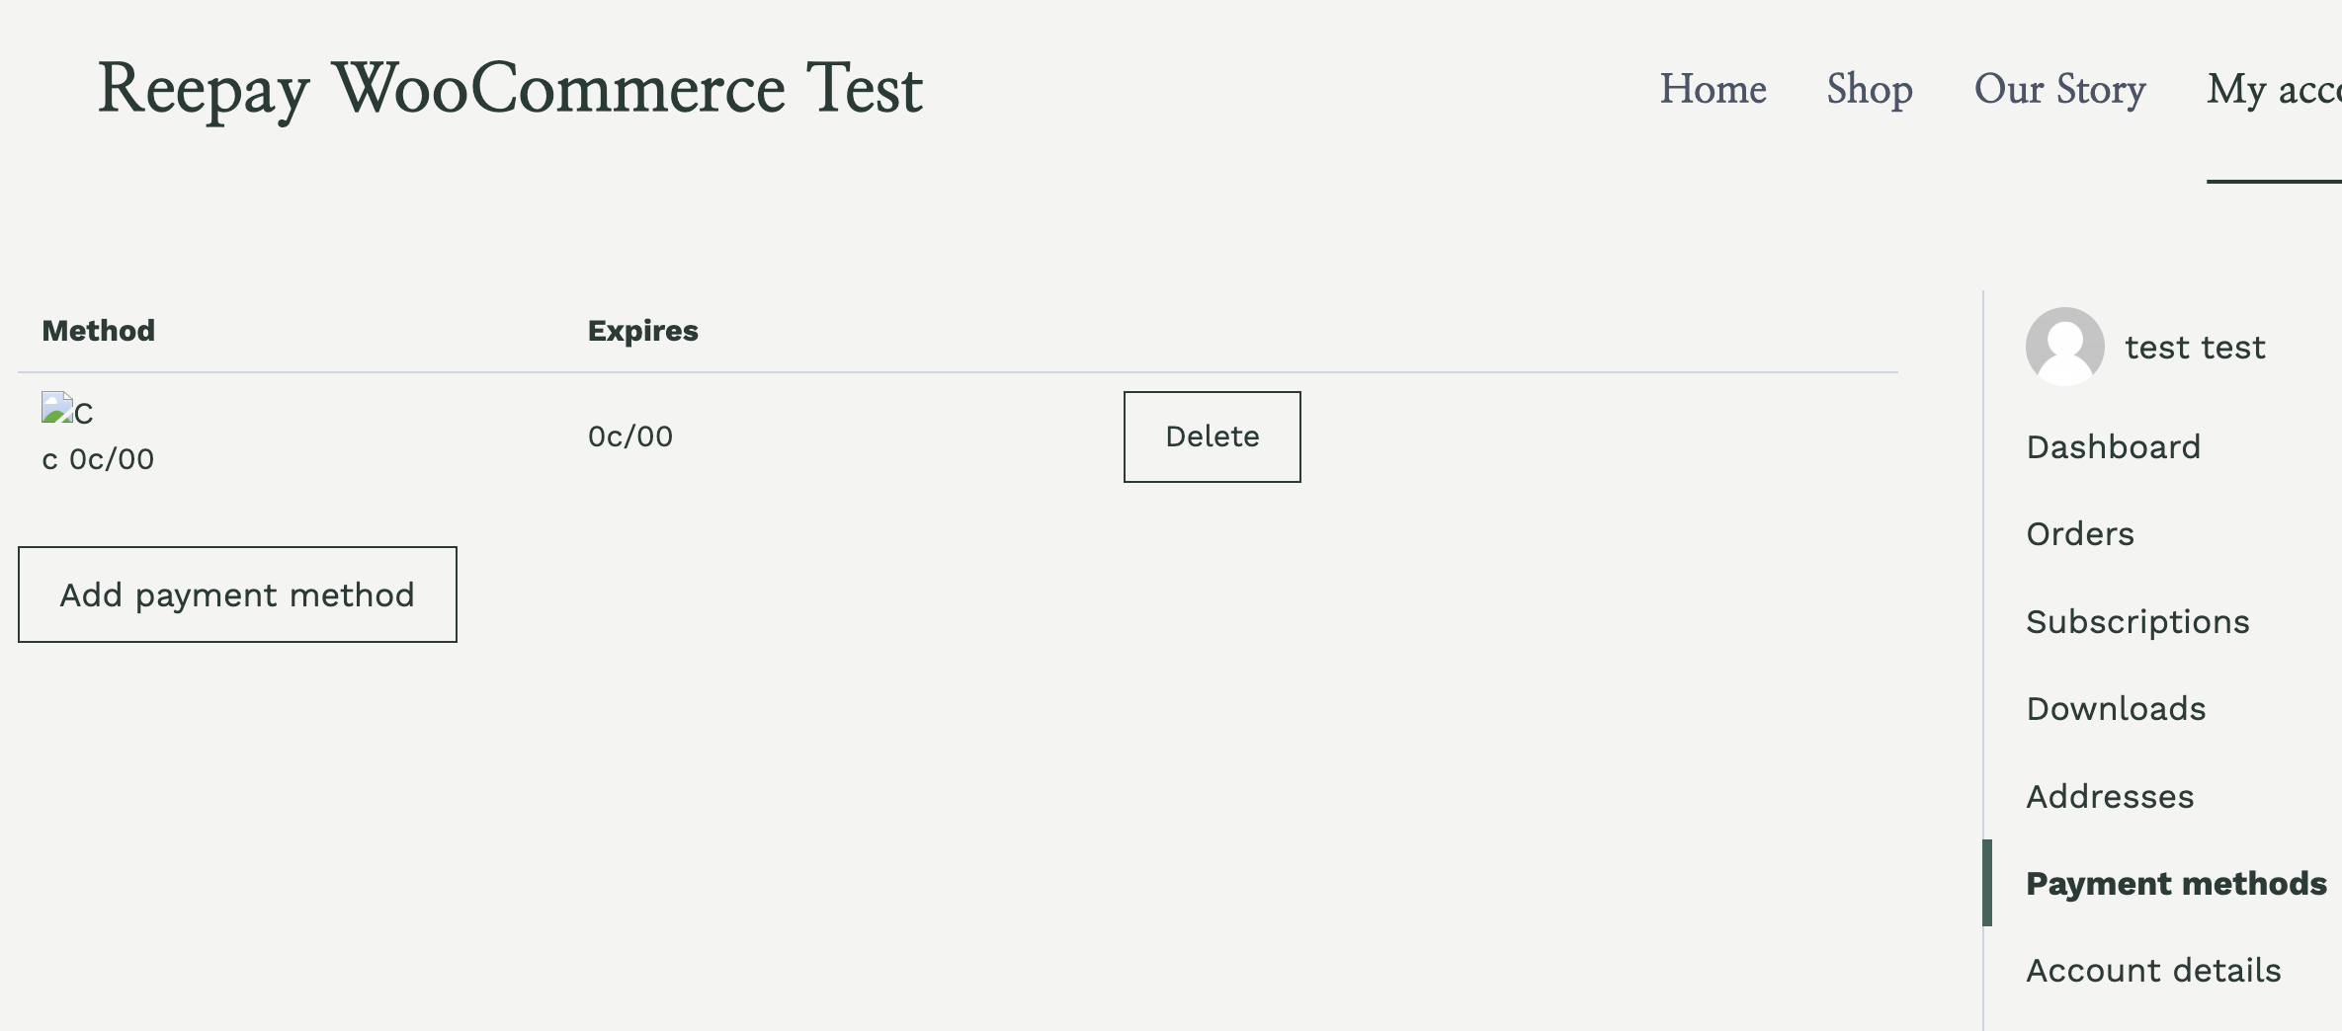Navigate to the Home page
Image resolution: width=2342 pixels, height=1031 pixels.
pyautogui.click(x=1715, y=89)
